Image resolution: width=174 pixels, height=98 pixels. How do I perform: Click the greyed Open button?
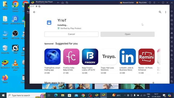128,34
